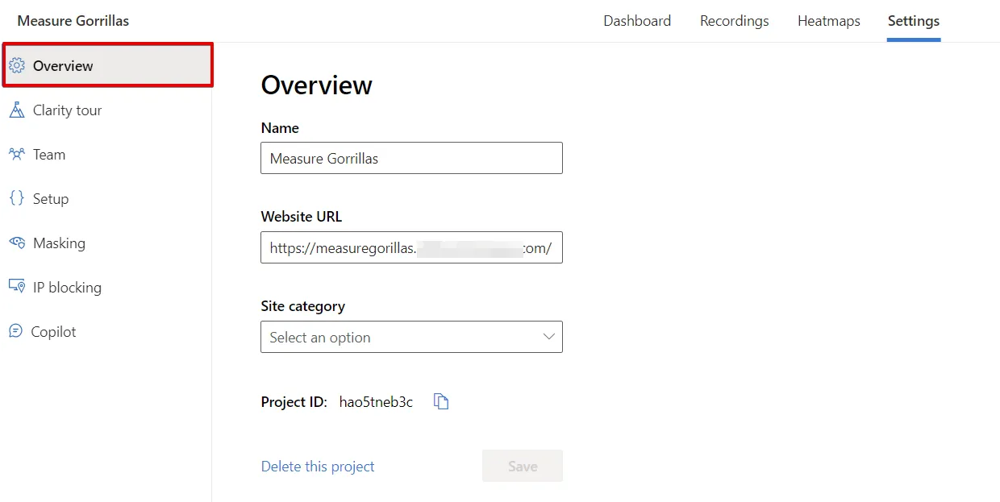Click the Team people icon
The height and width of the screenshot is (502, 1000).
(17, 155)
